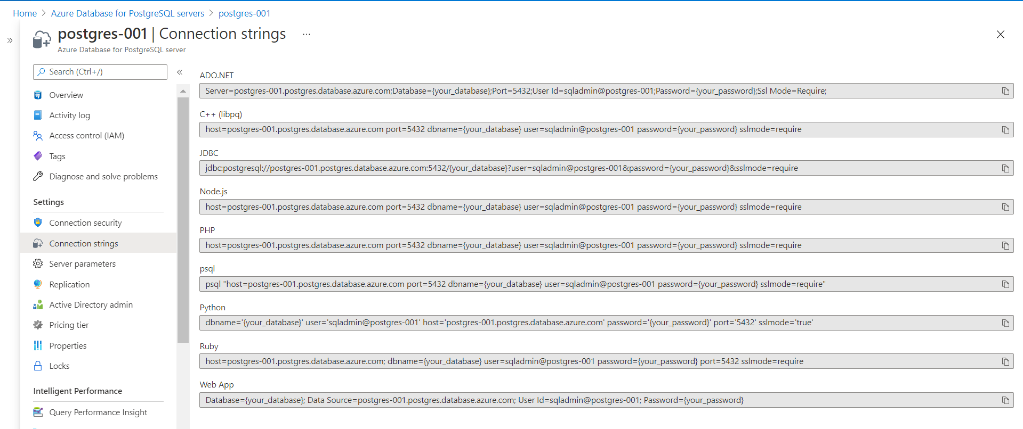1023x429 pixels.
Task: Click the Access control (IAM) icon
Action: pos(38,136)
